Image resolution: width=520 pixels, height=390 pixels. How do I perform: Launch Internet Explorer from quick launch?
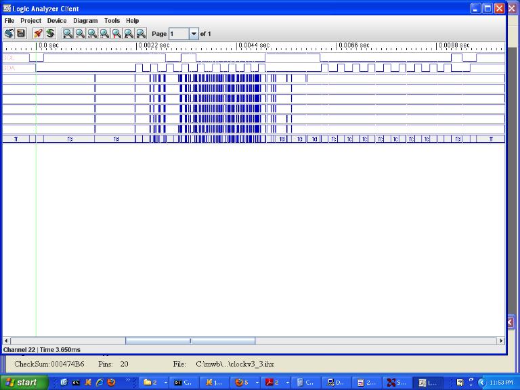pyautogui.click(x=100, y=383)
